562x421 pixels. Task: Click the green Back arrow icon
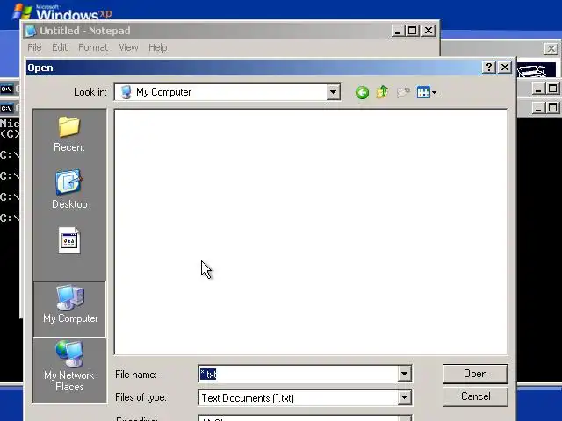362,93
